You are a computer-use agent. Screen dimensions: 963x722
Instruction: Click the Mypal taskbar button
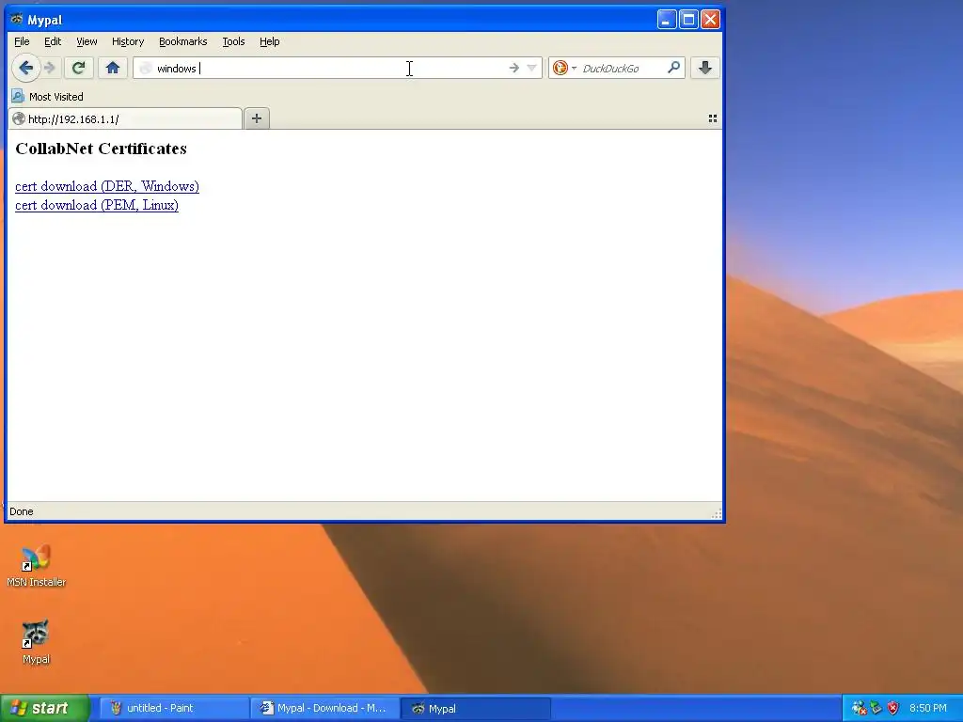coord(475,708)
